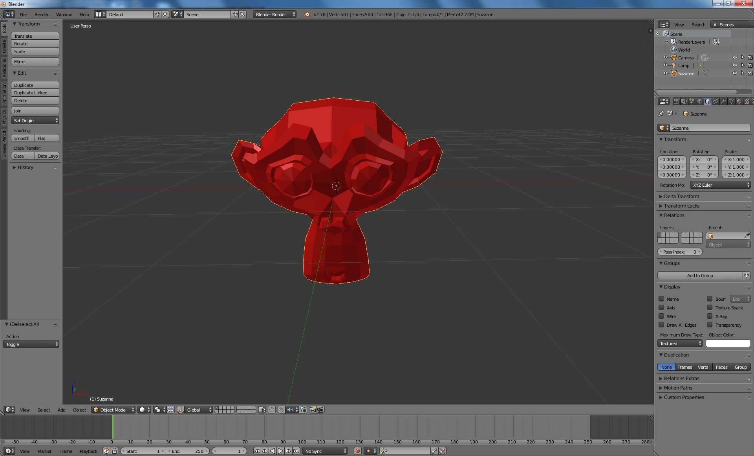Open the Render menu in top bar

(x=41, y=14)
